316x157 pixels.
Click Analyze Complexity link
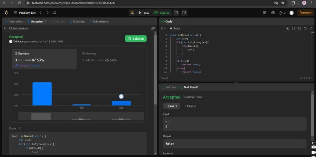28,65
